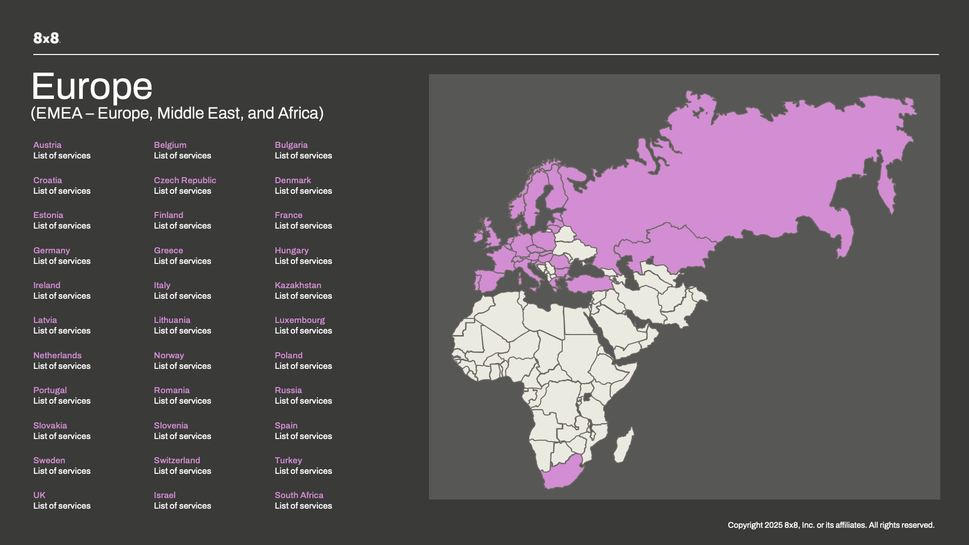969x545 pixels.
Task: Click the copyright notice text
Action: pos(831,525)
